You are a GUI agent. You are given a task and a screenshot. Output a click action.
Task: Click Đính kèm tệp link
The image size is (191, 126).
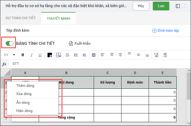(166, 31)
